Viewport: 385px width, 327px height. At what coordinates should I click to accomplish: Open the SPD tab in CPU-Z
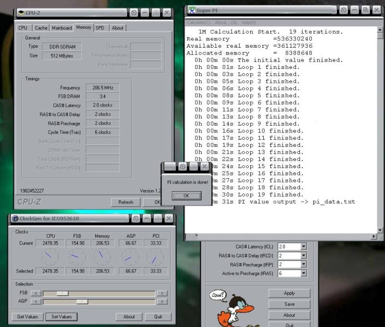tap(100, 28)
